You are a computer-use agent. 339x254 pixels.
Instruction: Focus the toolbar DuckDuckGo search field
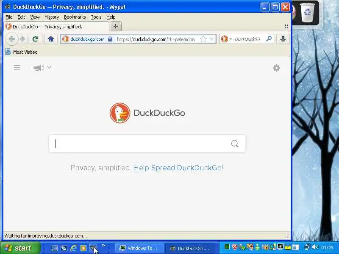point(247,39)
